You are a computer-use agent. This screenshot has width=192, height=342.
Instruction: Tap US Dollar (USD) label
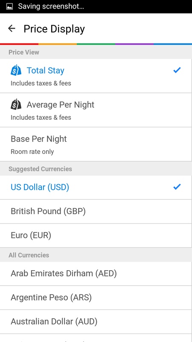click(40, 187)
